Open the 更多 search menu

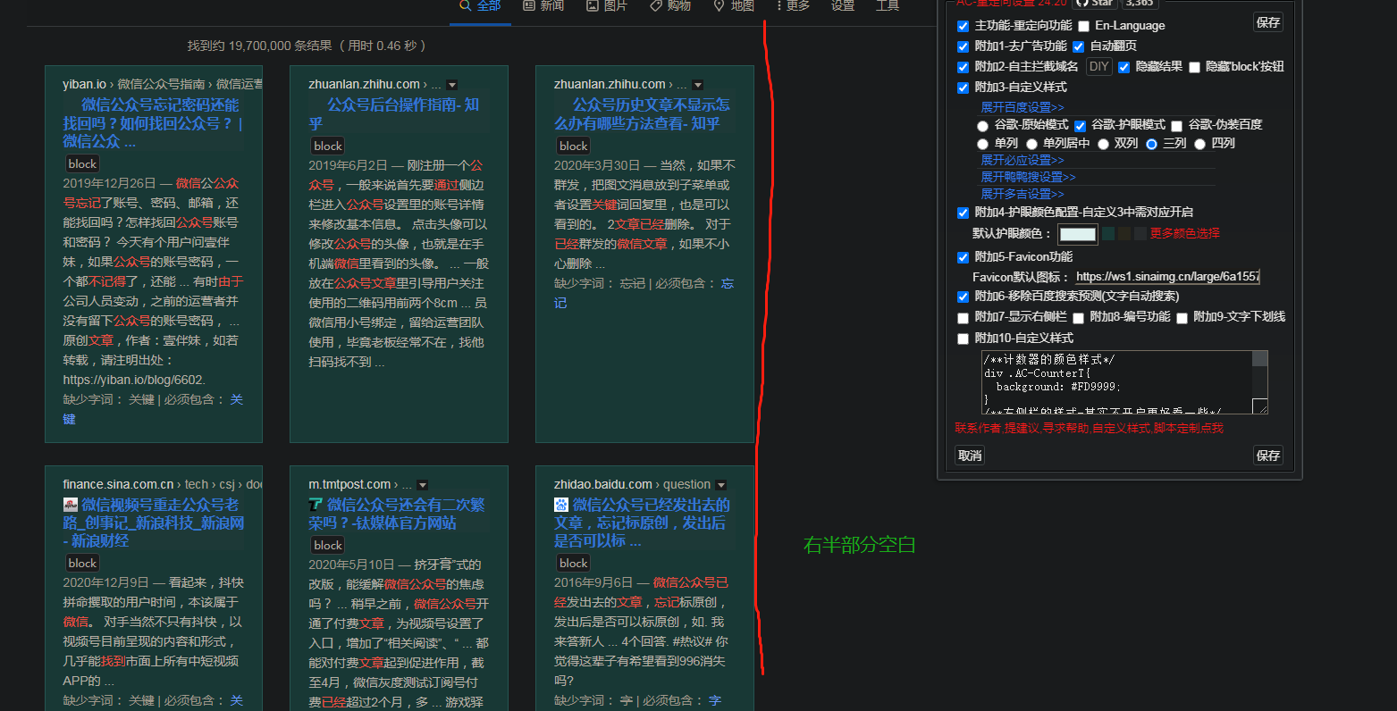tap(792, 5)
